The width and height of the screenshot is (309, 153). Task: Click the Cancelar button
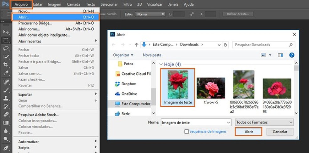pos(279,132)
